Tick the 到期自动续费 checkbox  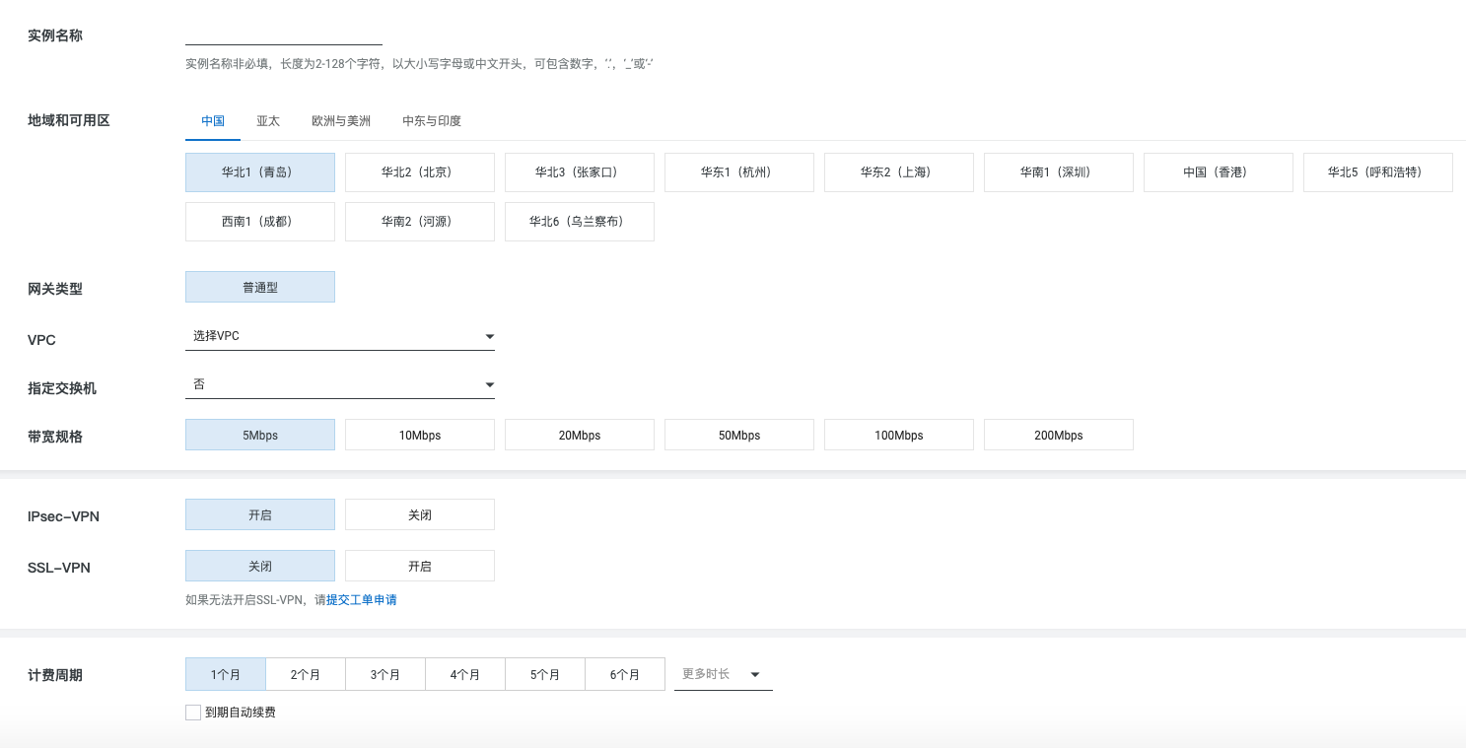point(193,712)
